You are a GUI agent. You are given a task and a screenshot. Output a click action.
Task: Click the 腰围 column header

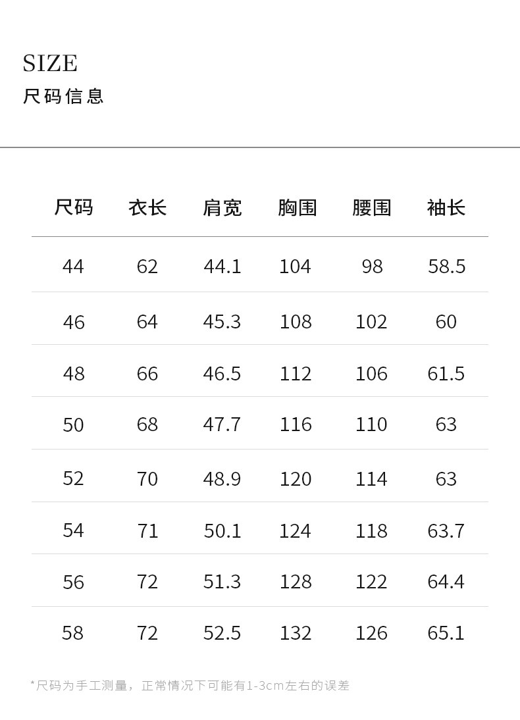pyautogui.click(x=371, y=208)
